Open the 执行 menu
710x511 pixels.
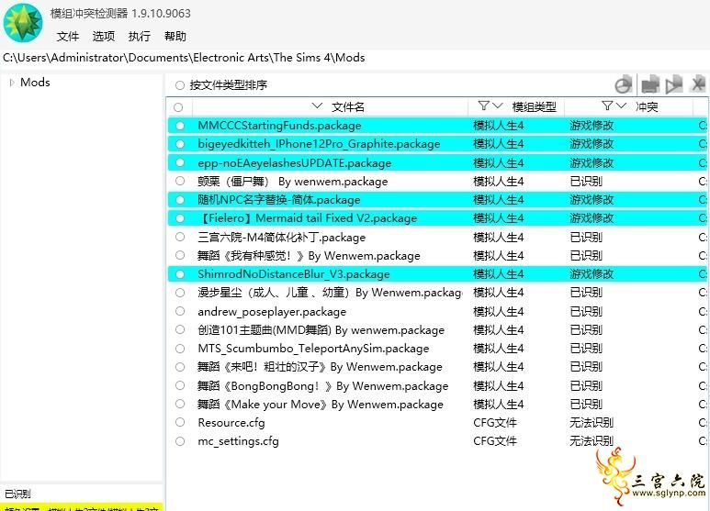pyautogui.click(x=139, y=36)
